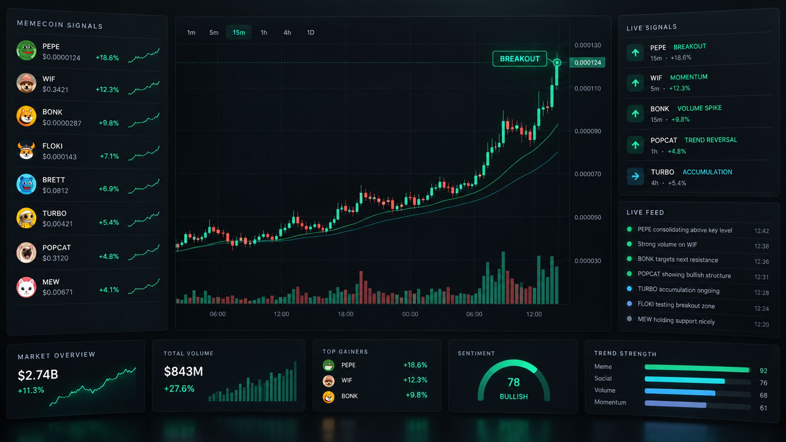786x442 pixels.
Task: Click the TURBO yellow toad coin icon in Memecoin Signals
Action: tap(26, 218)
